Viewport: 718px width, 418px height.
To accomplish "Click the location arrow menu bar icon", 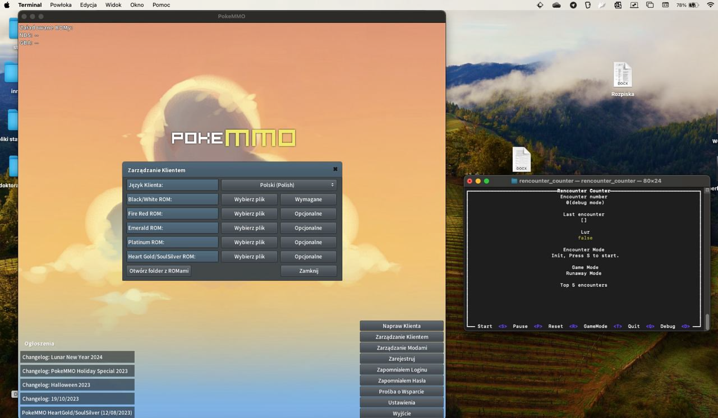I will point(573,5).
